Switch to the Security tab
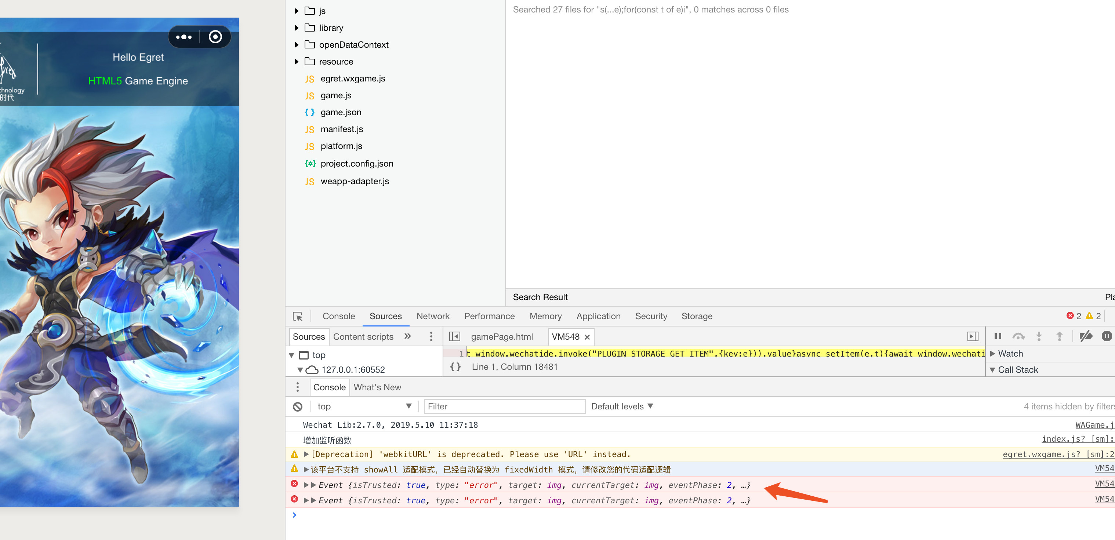The height and width of the screenshot is (540, 1115). click(x=651, y=316)
